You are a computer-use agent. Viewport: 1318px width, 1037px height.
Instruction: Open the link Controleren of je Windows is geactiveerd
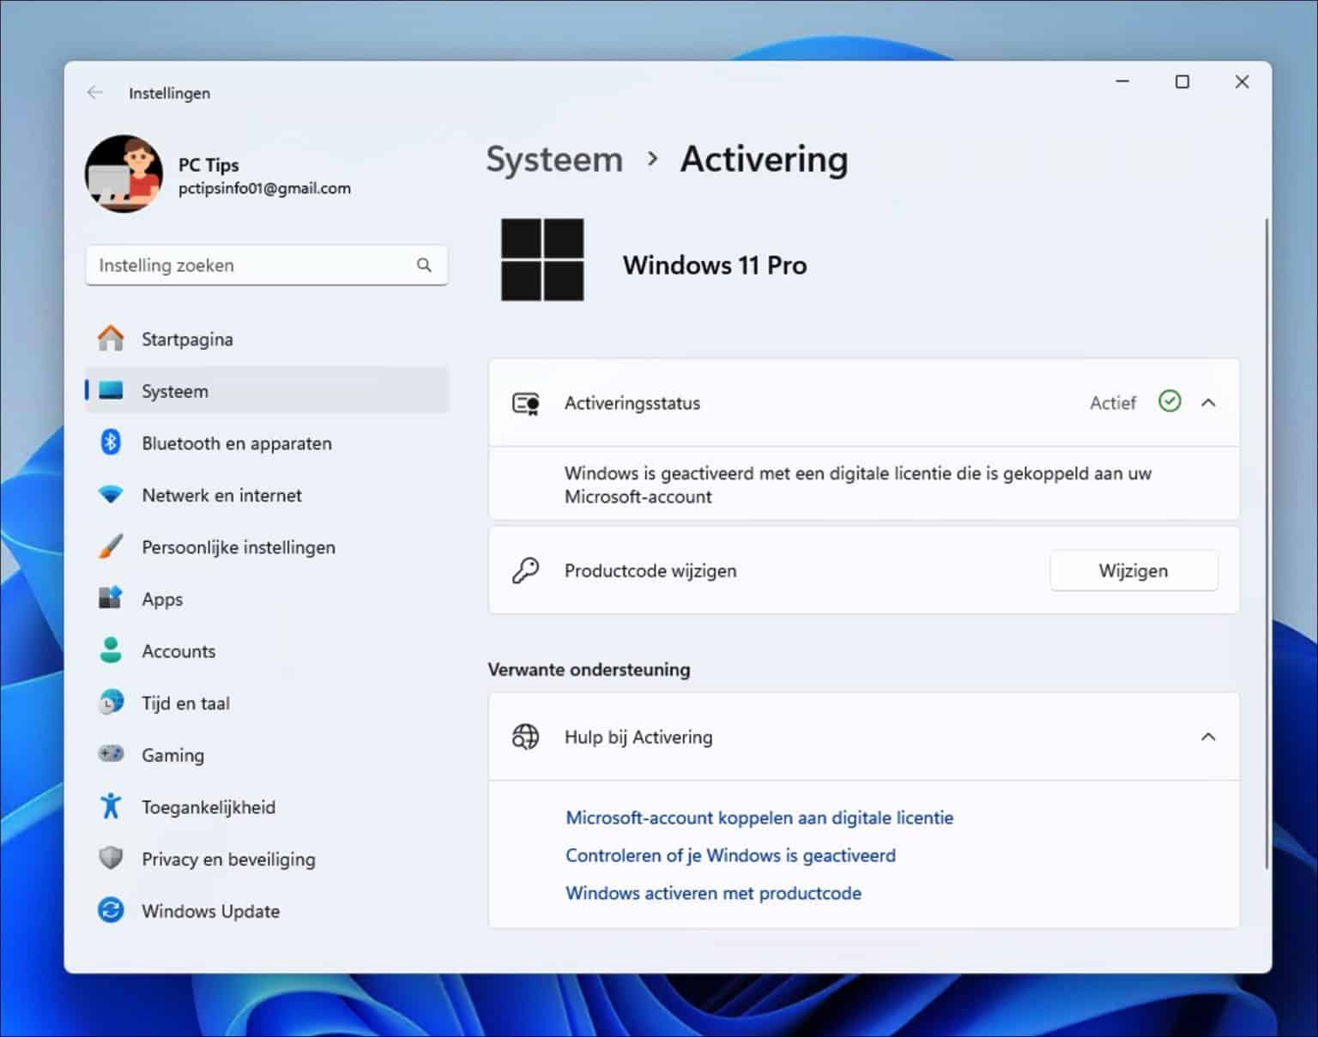coord(730,855)
